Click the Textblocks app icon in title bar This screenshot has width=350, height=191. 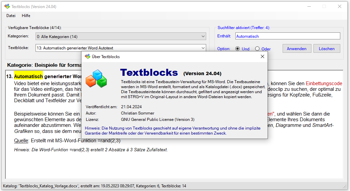click(x=7, y=6)
